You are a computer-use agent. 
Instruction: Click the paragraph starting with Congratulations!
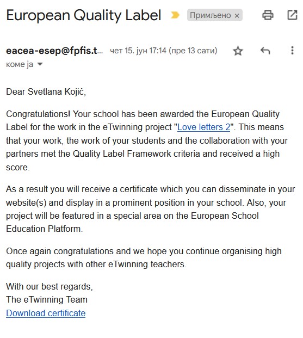click(147, 140)
